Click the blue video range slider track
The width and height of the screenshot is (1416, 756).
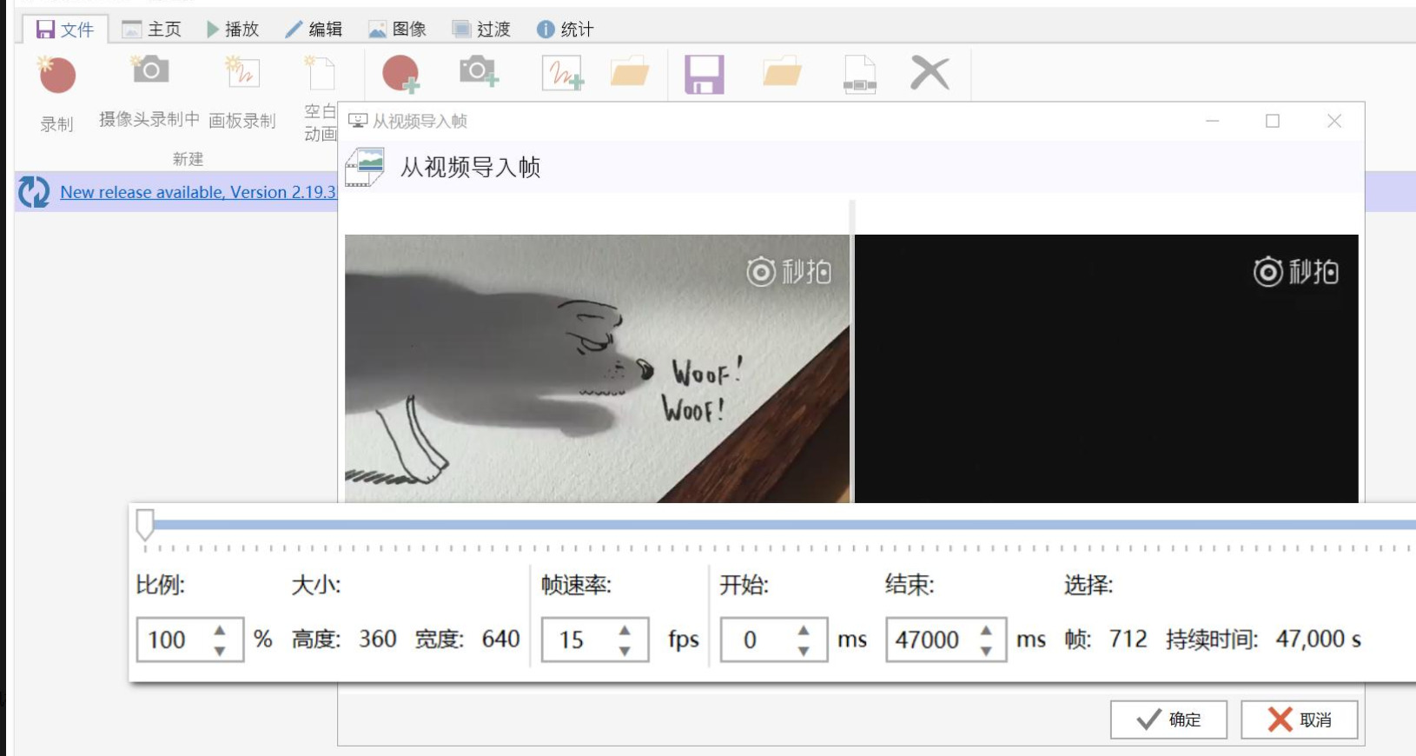point(784,525)
